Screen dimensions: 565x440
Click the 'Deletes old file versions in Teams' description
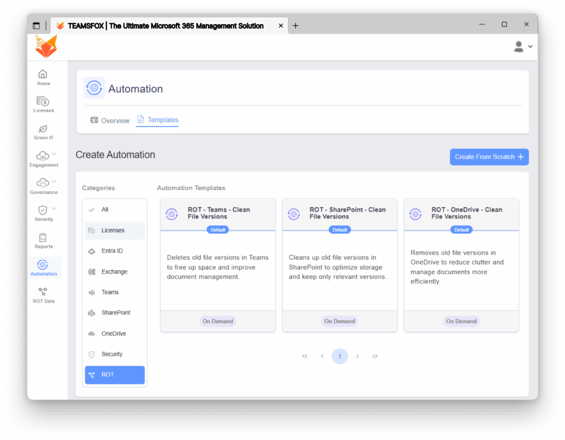tap(217, 267)
